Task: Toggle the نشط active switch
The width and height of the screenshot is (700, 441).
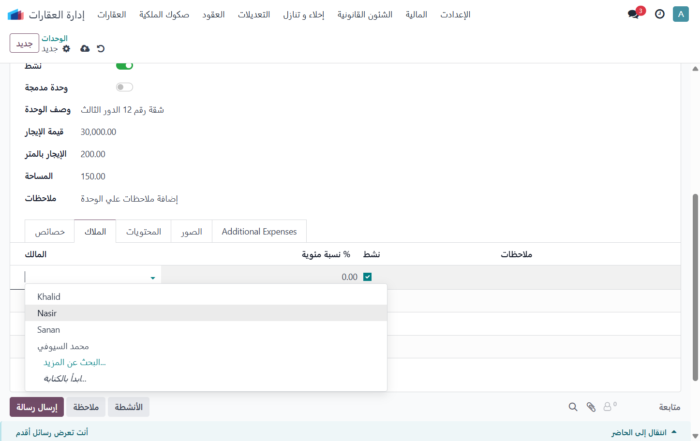Action: 124,65
